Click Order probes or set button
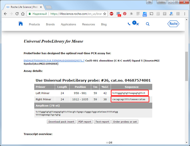 tap(125, 122)
